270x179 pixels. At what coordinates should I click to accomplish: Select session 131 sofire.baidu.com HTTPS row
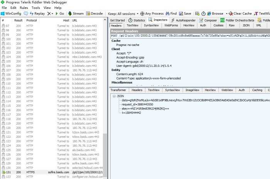click(x=52, y=172)
